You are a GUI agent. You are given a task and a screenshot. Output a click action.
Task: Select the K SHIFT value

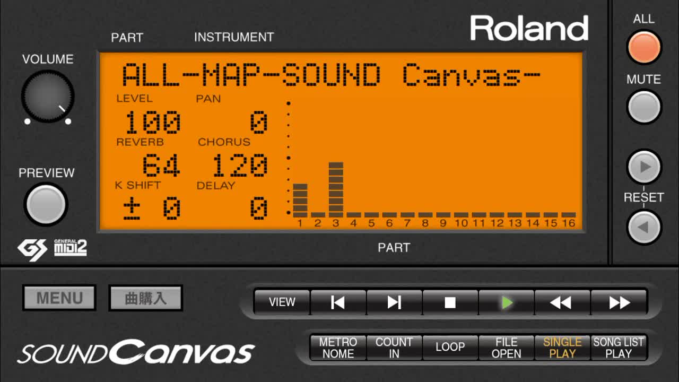(x=152, y=209)
